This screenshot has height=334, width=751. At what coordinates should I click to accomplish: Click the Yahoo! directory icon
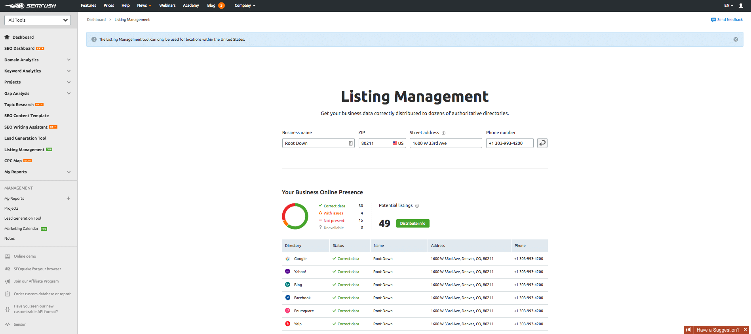pos(287,271)
